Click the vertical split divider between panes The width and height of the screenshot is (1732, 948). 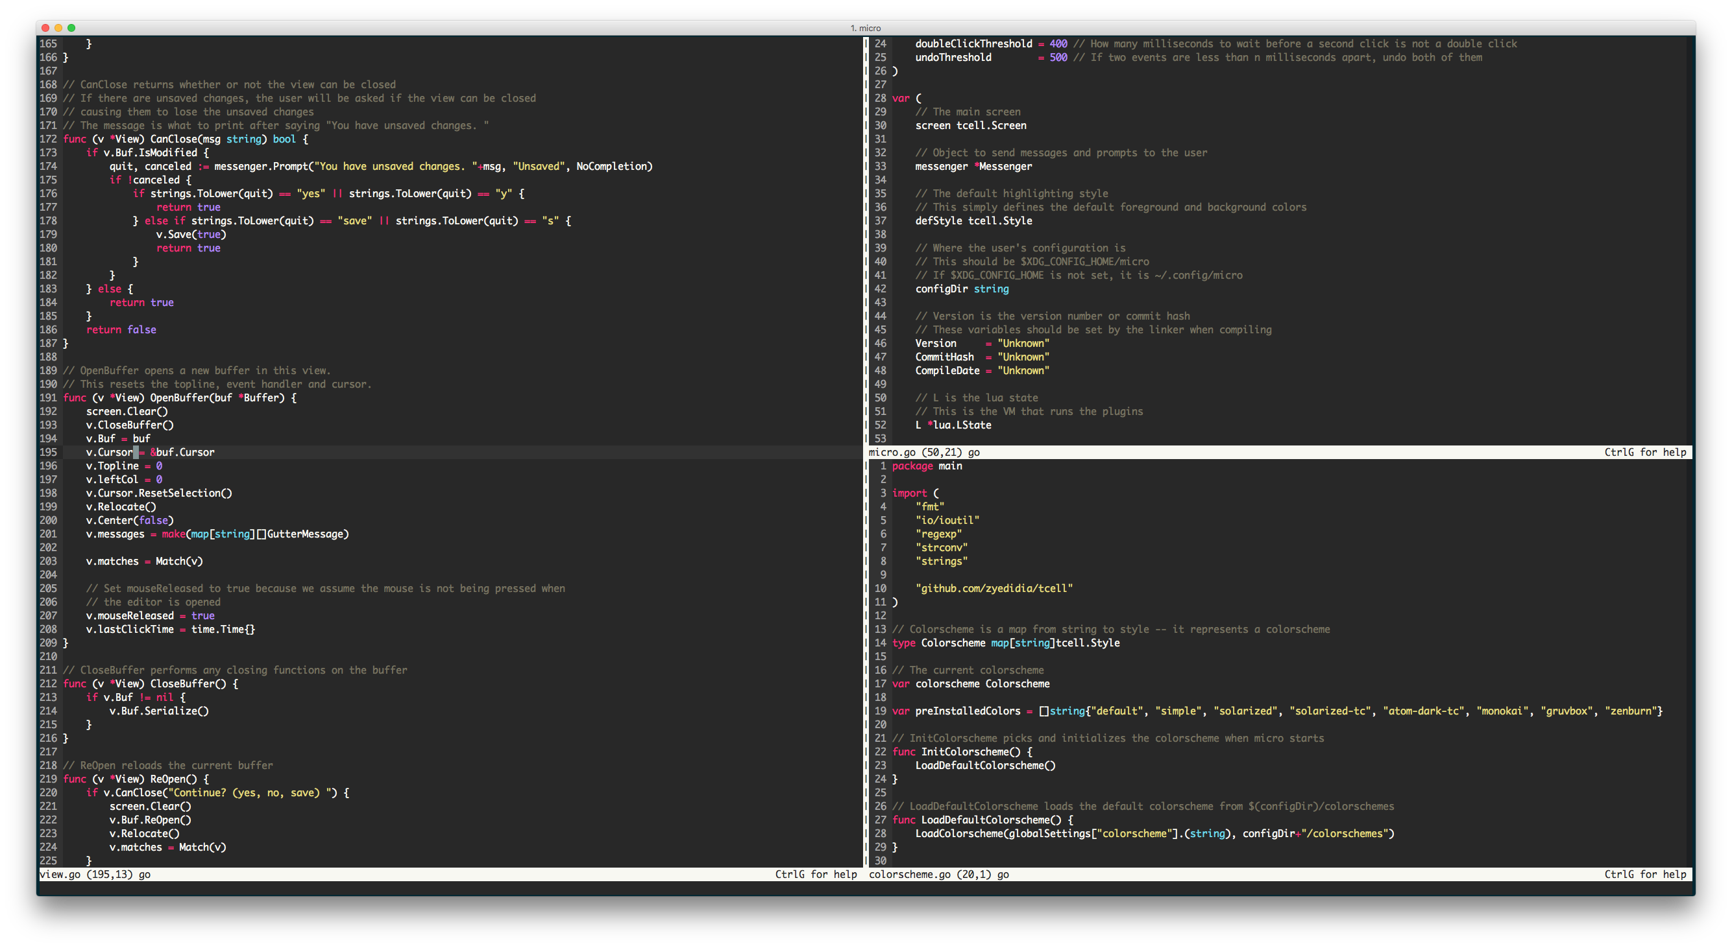tap(865, 268)
